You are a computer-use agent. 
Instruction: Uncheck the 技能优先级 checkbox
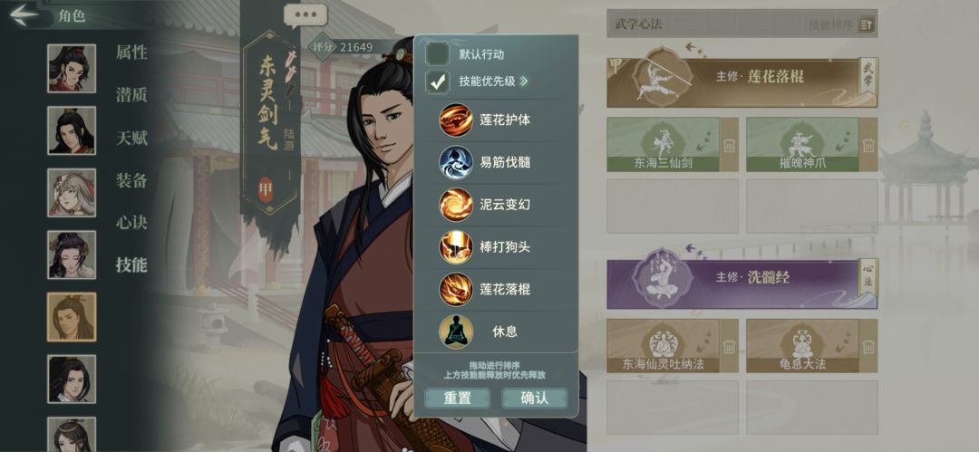[x=437, y=82]
